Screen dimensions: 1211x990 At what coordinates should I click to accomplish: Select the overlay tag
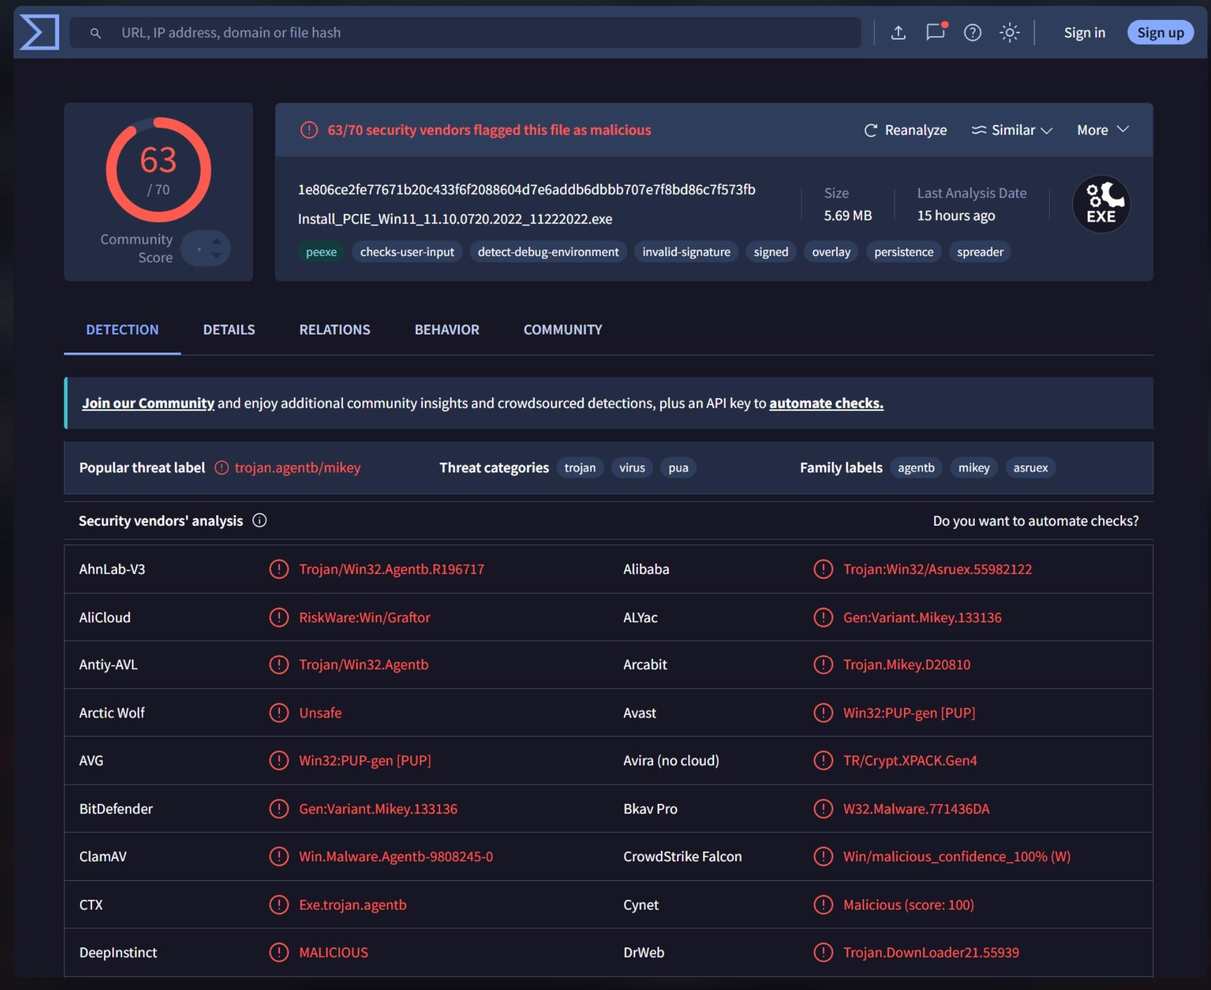pyautogui.click(x=831, y=252)
